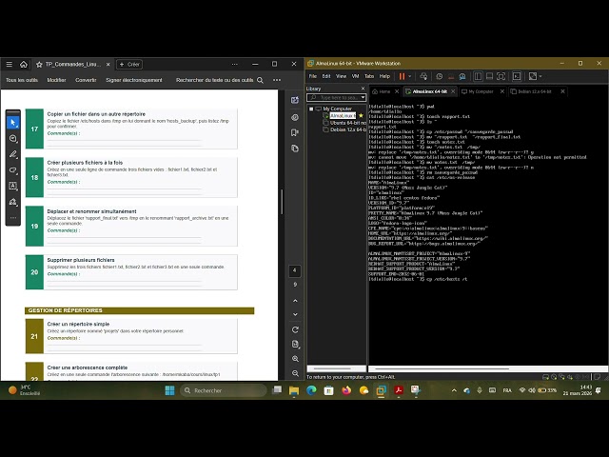This screenshot has width=609, height=457.
Task: Open the power options dropdown beside pause
Action: 409,76
